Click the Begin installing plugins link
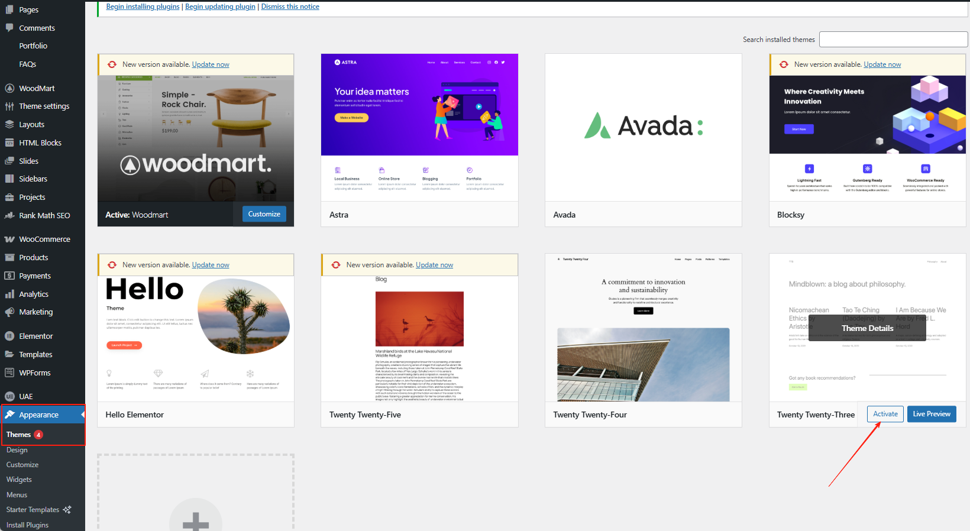Screen dimensions: 970x531 pyautogui.click(x=143, y=7)
